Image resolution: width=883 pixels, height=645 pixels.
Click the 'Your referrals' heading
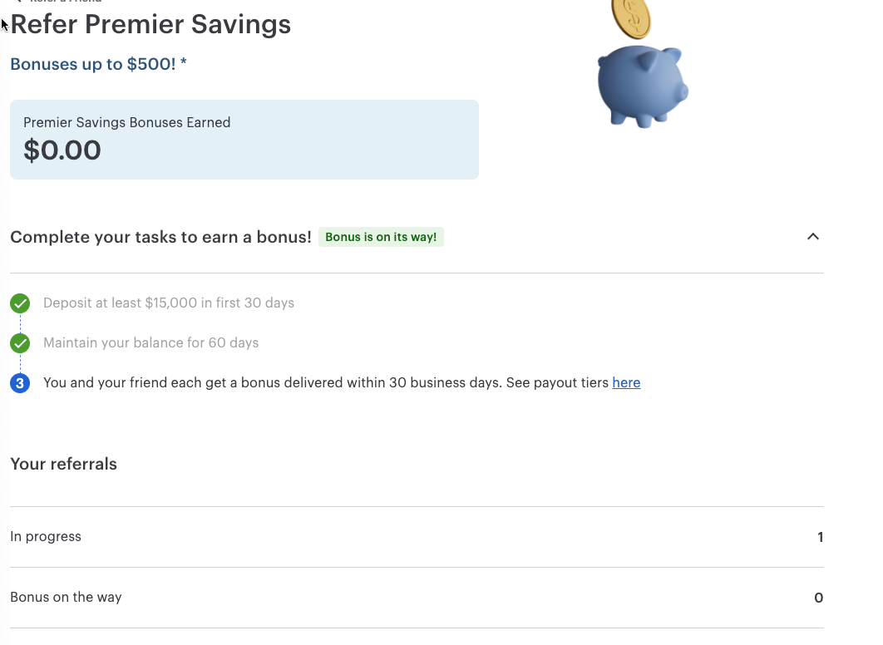64,464
